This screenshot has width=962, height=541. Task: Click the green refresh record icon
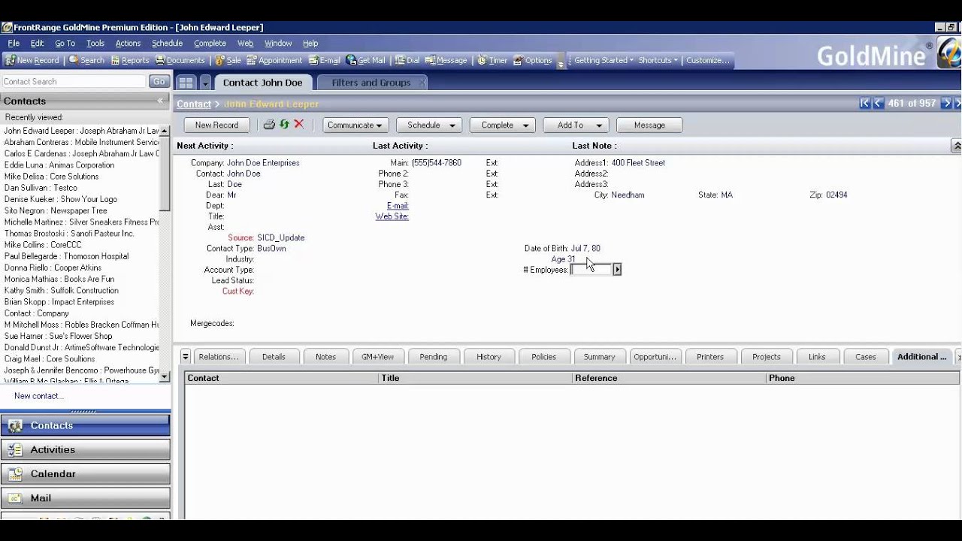(284, 125)
